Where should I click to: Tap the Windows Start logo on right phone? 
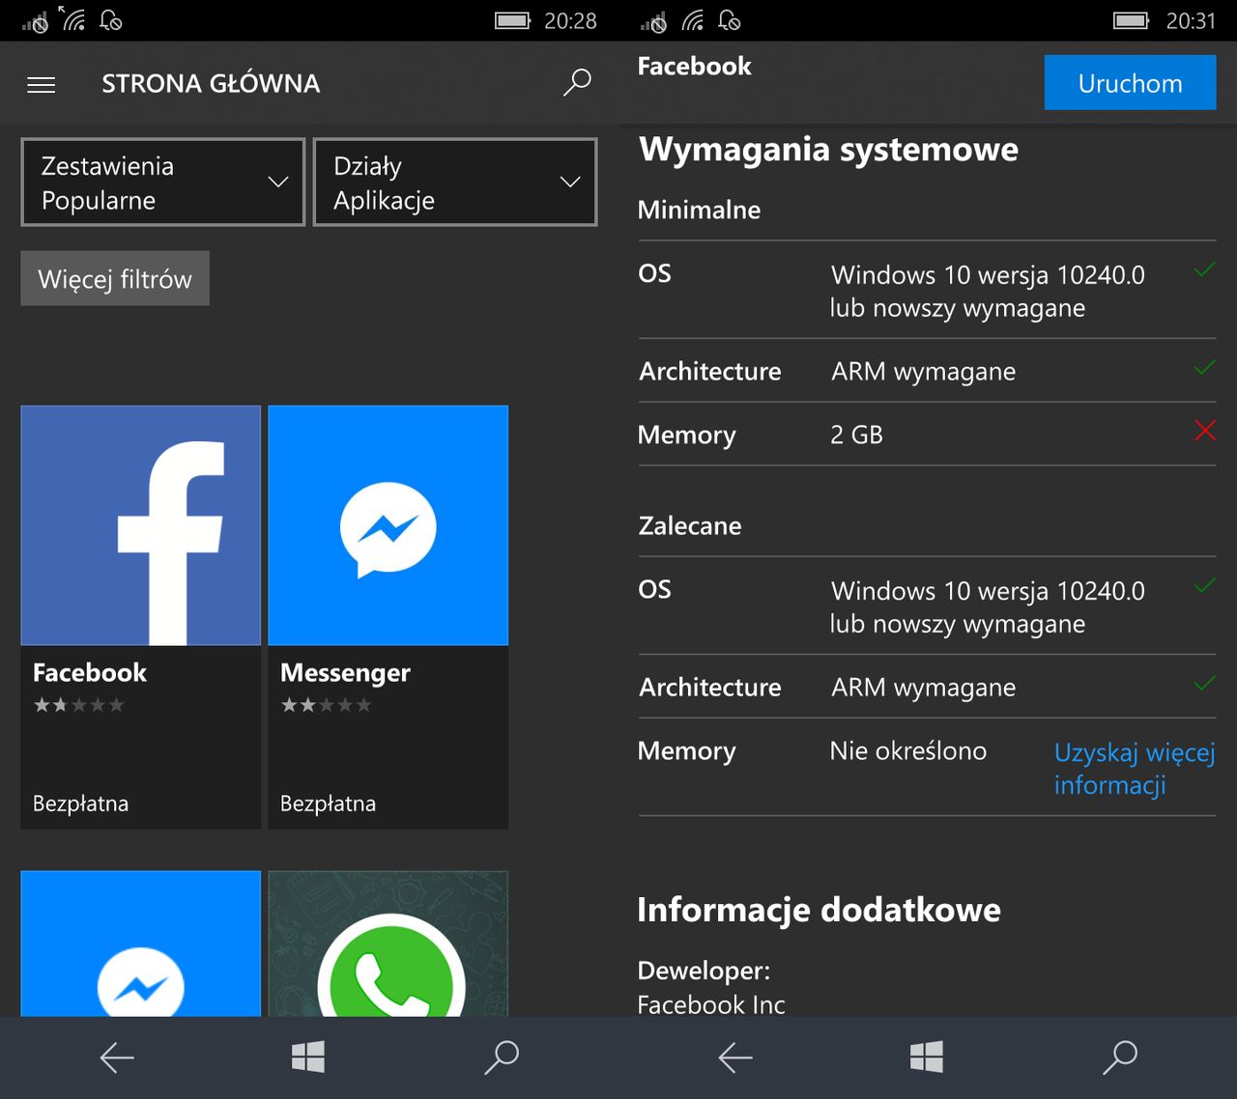927,1057
